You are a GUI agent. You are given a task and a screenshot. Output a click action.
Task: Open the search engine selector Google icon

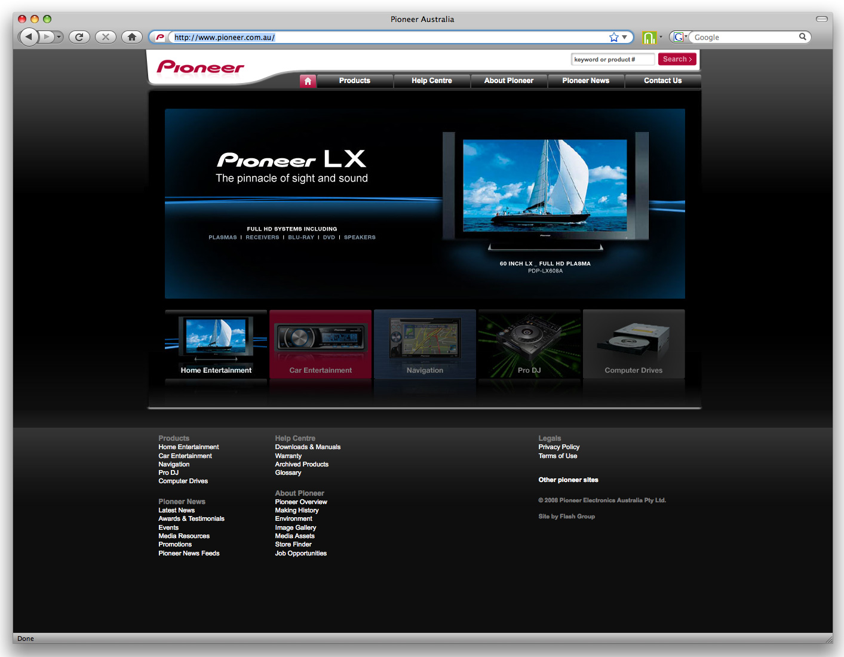pyautogui.click(x=679, y=37)
